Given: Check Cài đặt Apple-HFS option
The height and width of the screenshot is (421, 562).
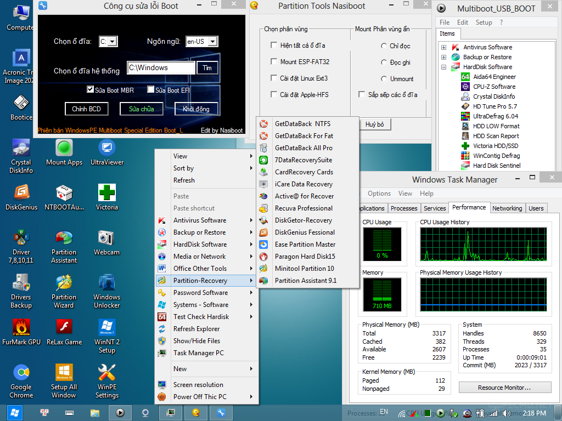Looking at the screenshot, I should pos(274,94).
